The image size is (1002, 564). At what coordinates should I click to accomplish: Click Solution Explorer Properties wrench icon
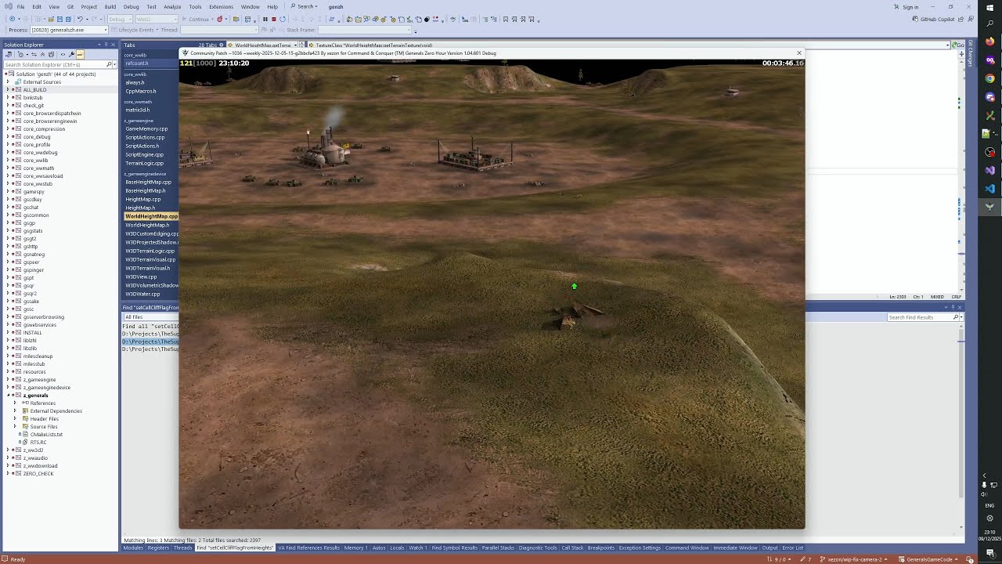[x=71, y=54]
